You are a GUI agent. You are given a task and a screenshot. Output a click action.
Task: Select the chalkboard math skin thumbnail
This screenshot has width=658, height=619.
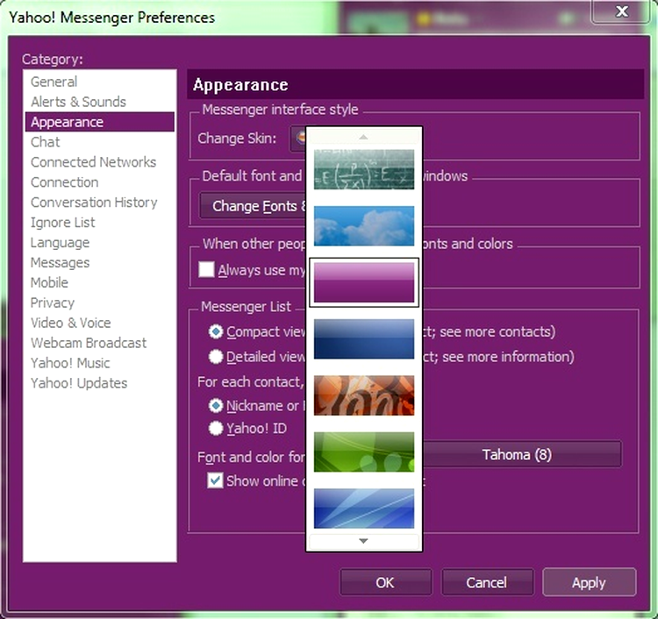364,169
